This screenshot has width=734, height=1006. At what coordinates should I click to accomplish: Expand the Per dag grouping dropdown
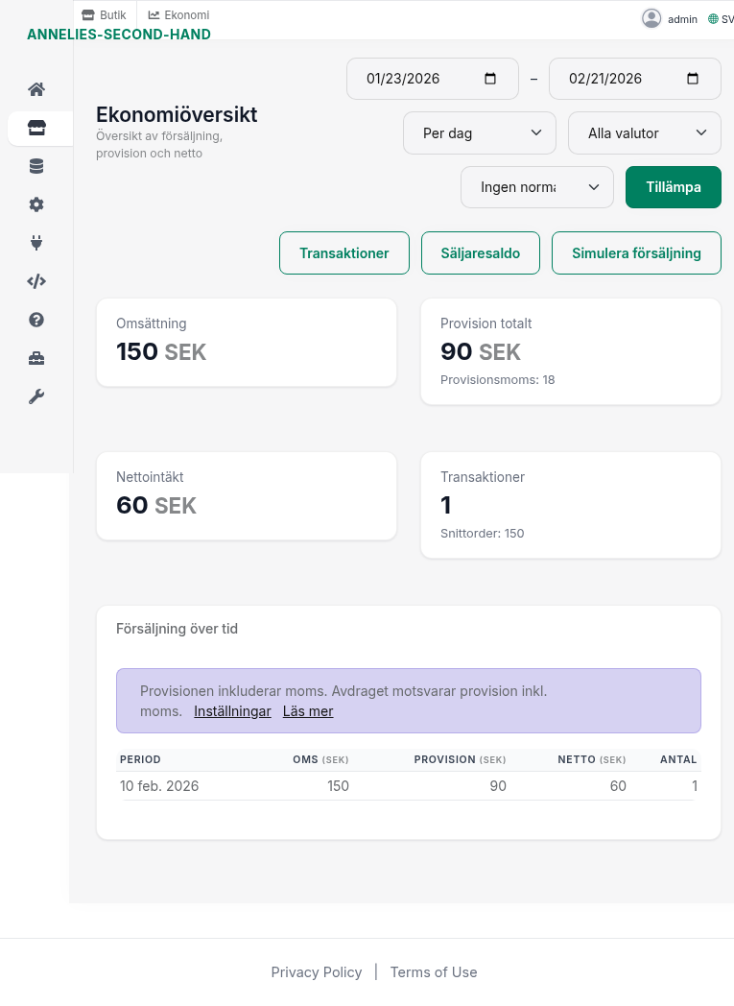[x=479, y=132]
